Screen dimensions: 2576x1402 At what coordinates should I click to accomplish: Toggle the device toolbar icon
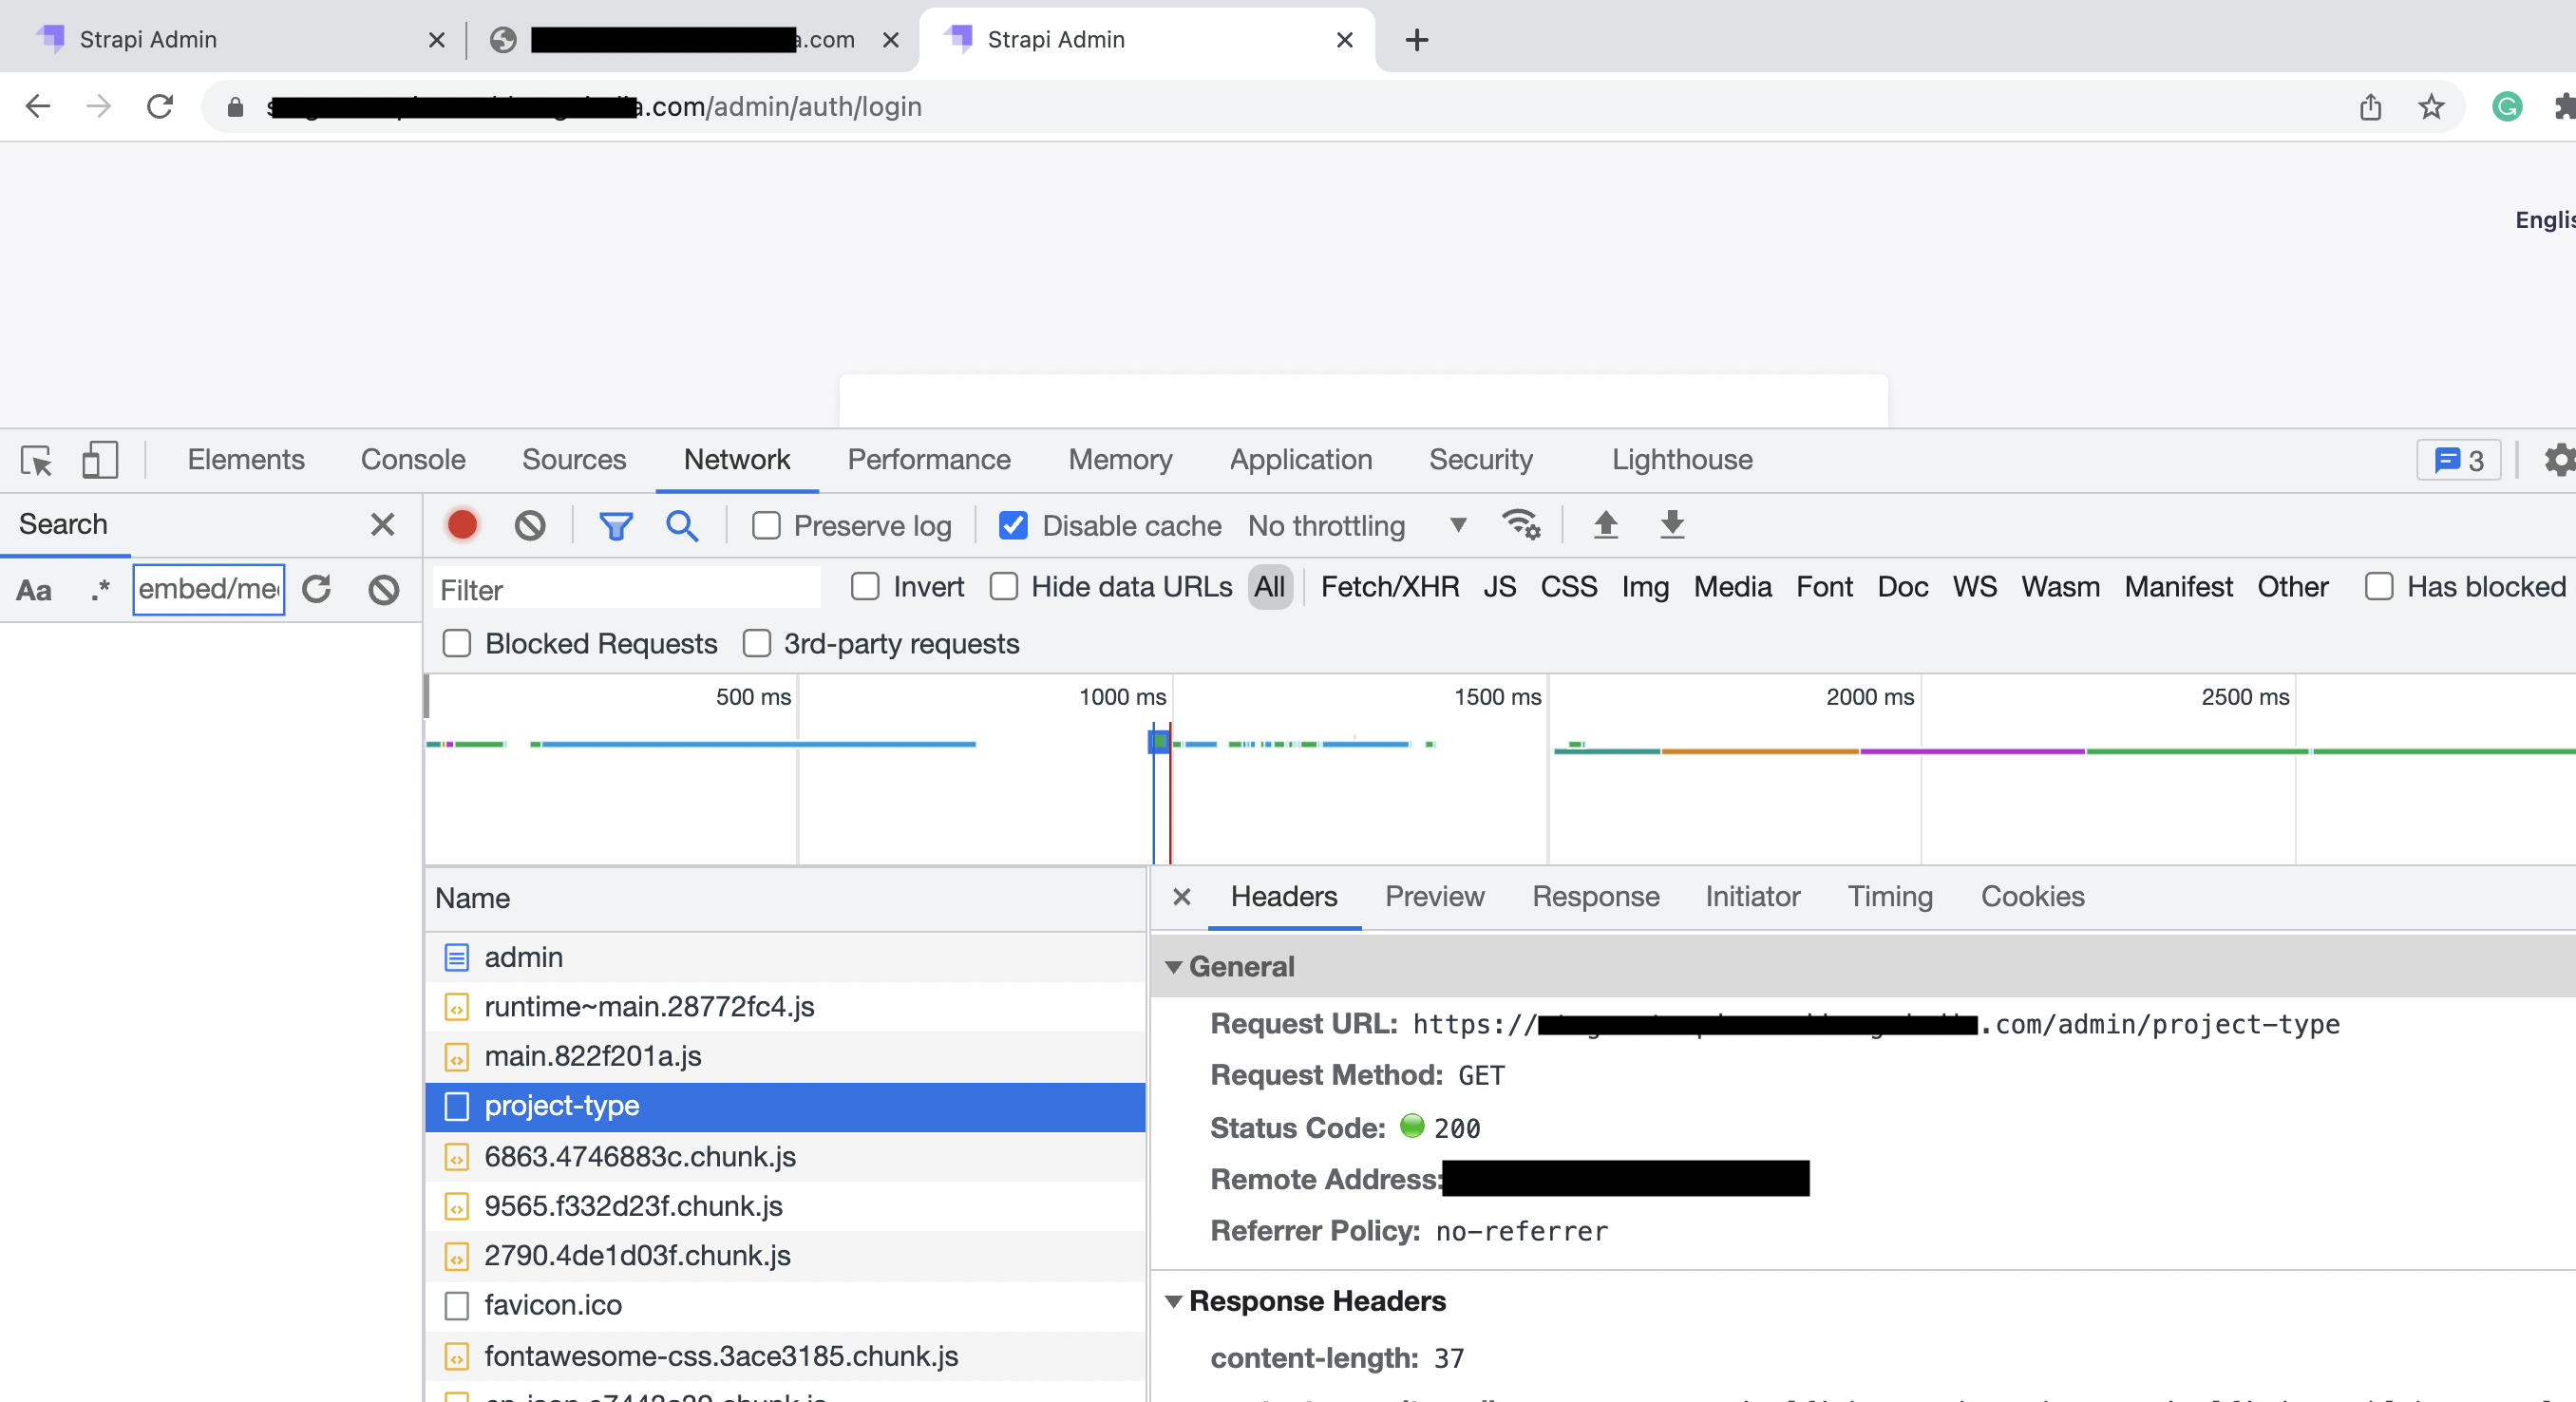click(x=99, y=460)
